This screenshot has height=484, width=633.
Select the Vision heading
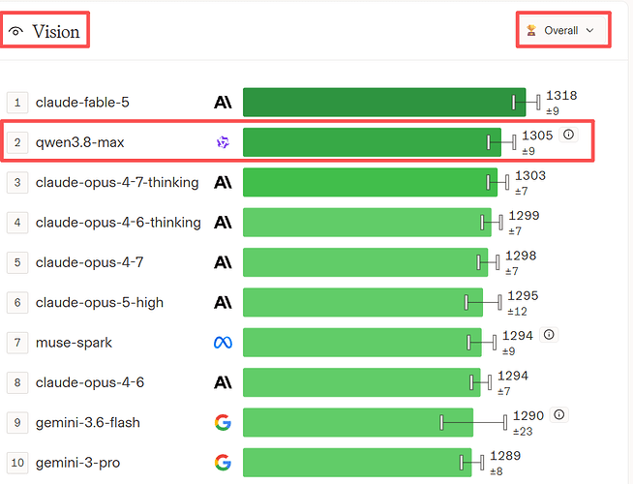point(56,32)
